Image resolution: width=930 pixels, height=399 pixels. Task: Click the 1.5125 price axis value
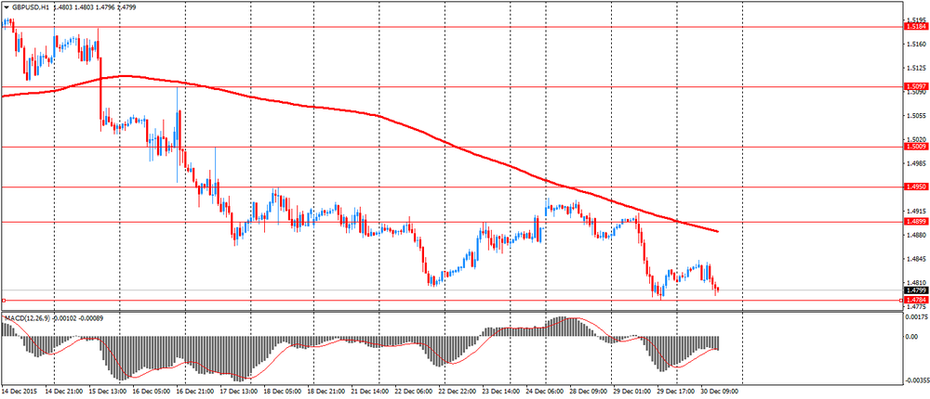click(x=917, y=68)
